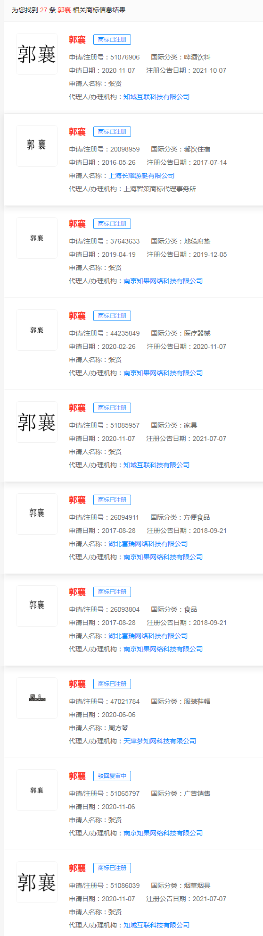Click registration number 51076906
This screenshot has height=936, width=263.
coord(125,57)
